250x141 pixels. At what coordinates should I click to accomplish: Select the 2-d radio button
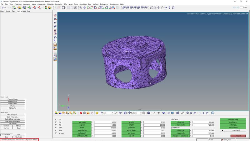(56, 122)
